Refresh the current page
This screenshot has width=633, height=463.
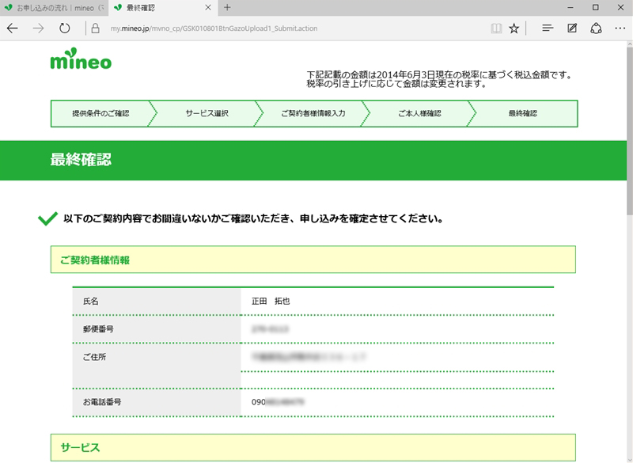pos(65,28)
